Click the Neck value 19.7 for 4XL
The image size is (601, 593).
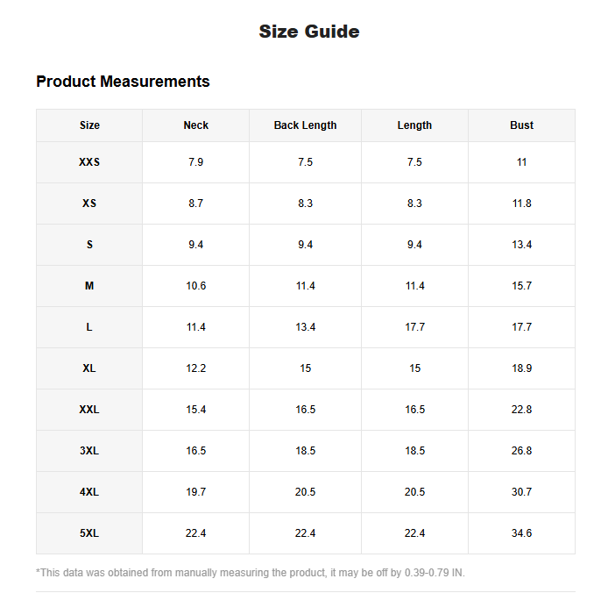[x=195, y=492]
